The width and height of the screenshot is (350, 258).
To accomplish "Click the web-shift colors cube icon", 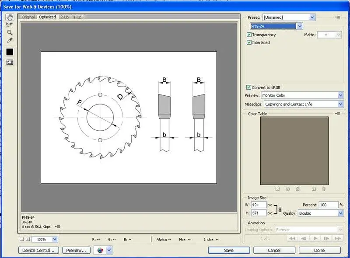I will 288,189.
